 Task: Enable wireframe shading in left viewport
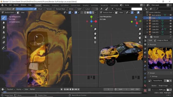coord(85,13)
